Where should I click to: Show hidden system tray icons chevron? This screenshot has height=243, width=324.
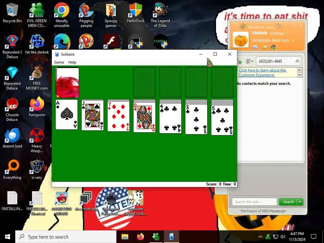[260, 237]
